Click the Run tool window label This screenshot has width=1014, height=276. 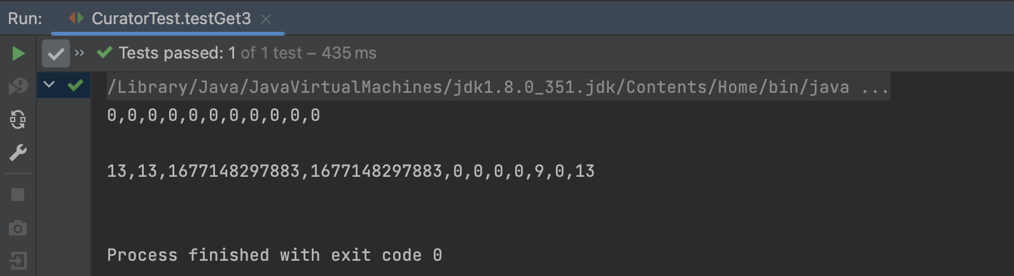(x=25, y=18)
